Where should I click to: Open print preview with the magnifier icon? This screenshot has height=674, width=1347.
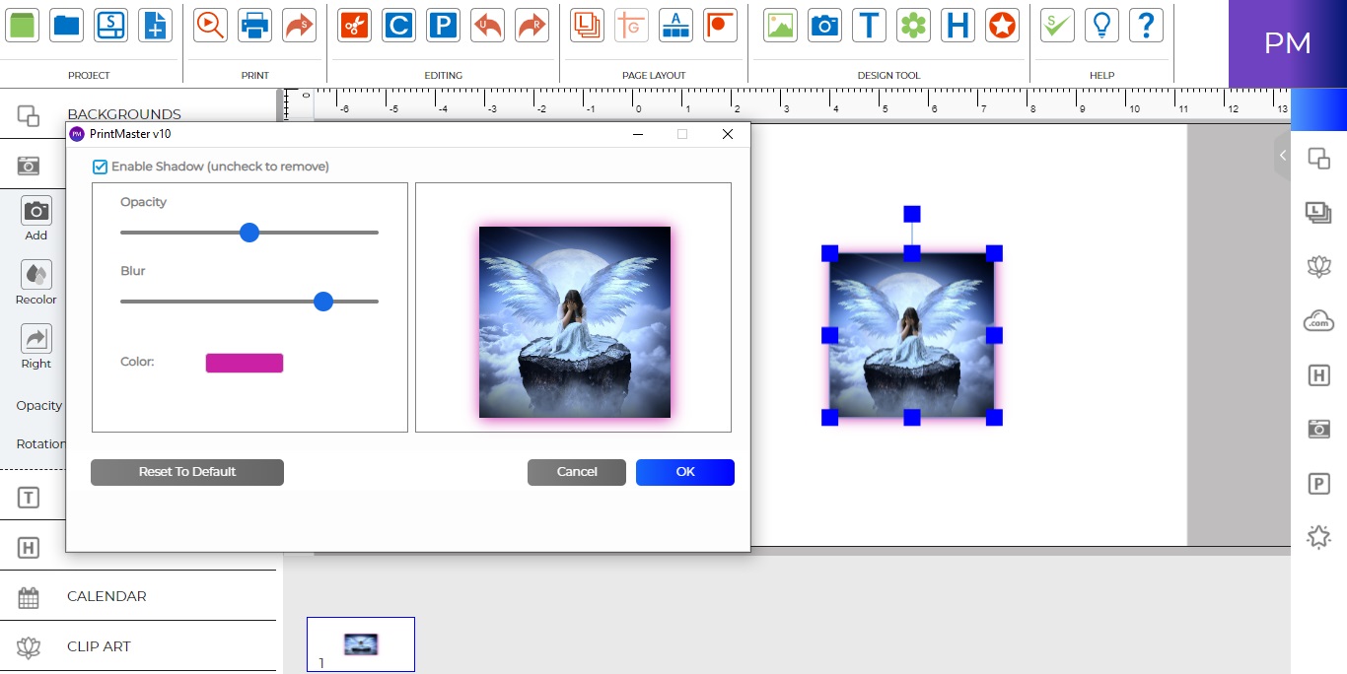(210, 25)
